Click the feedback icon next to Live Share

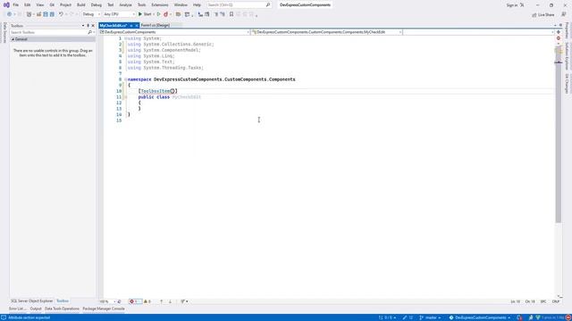[x=564, y=14]
